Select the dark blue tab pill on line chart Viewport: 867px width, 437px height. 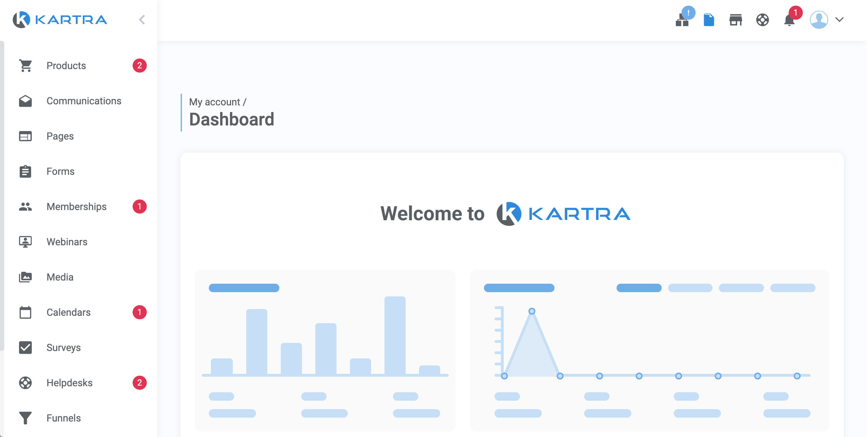639,288
